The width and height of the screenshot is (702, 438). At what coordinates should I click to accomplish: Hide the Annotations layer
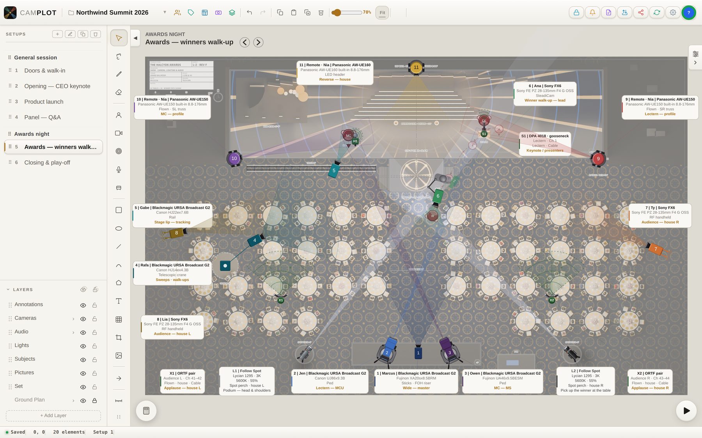(x=83, y=305)
